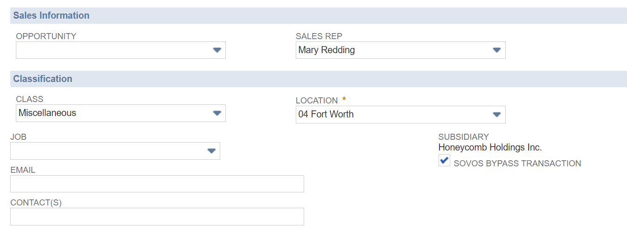This screenshot has height=232, width=627.
Task: Open the Opportunity dropdown arrow
Action: pyautogui.click(x=217, y=50)
